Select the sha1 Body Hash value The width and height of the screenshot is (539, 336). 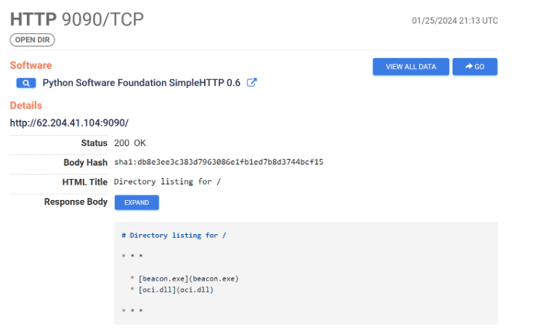(x=219, y=162)
